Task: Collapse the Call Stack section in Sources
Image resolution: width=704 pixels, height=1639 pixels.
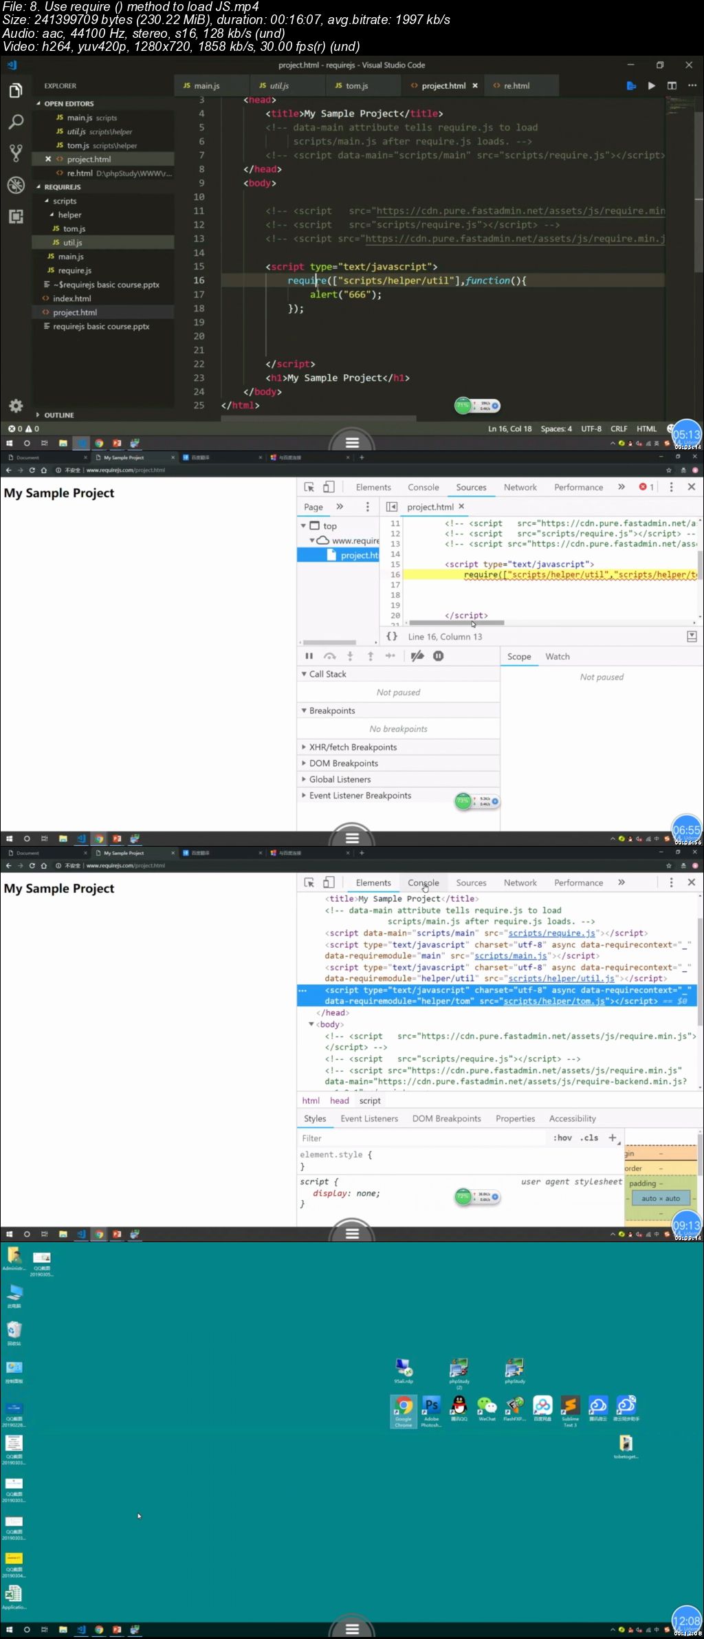Action: pyautogui.click(x=304, y=674)
